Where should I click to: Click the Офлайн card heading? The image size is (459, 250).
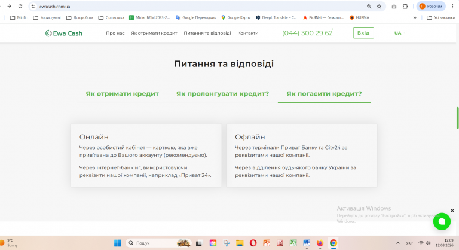250,137
